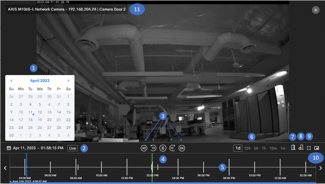The height and width of the screenshot is (184, 325).
Task: Navigate to the next month in calendar
Action: [x=68, y=80]
